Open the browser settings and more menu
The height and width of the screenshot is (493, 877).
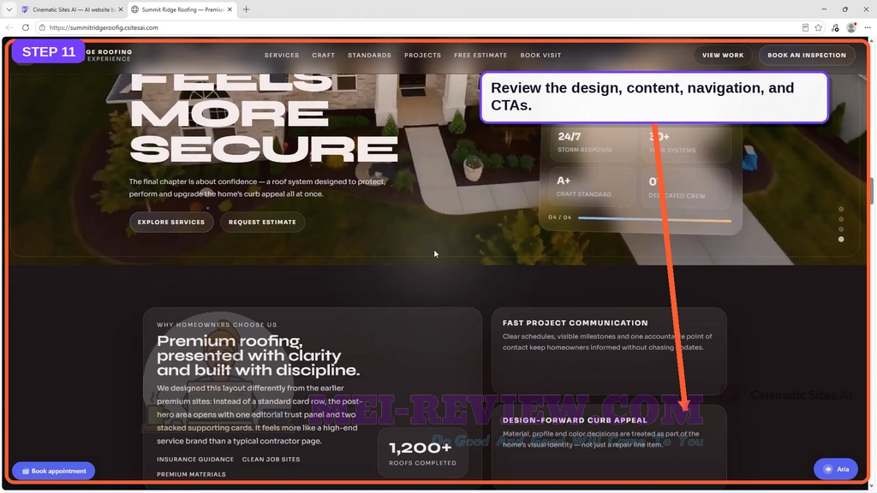coord(868,27)
